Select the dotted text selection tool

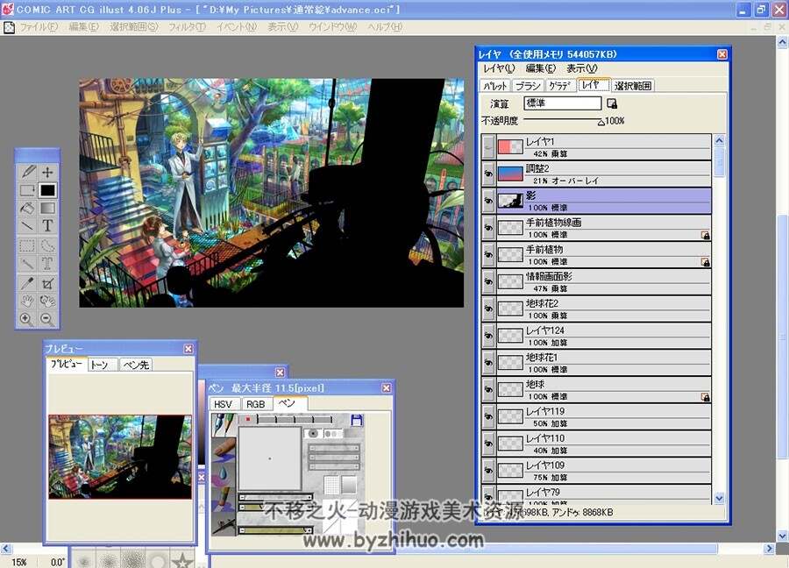[x=47, y=263]
